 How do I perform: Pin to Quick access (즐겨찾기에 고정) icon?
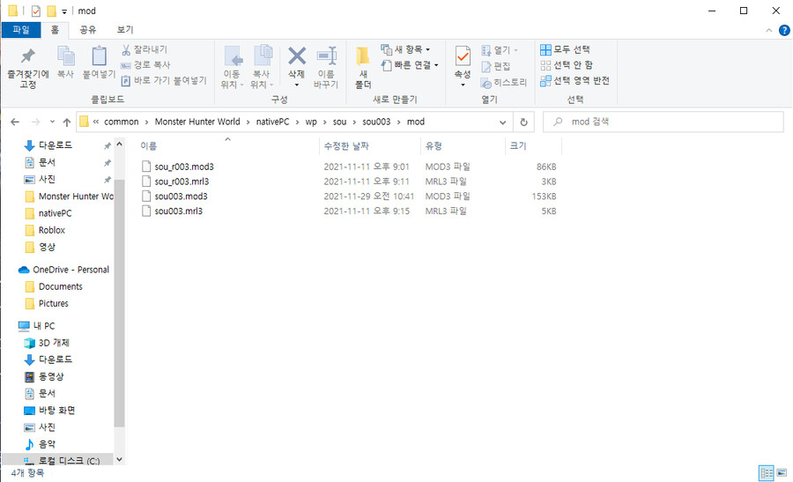tap(28, 56)
